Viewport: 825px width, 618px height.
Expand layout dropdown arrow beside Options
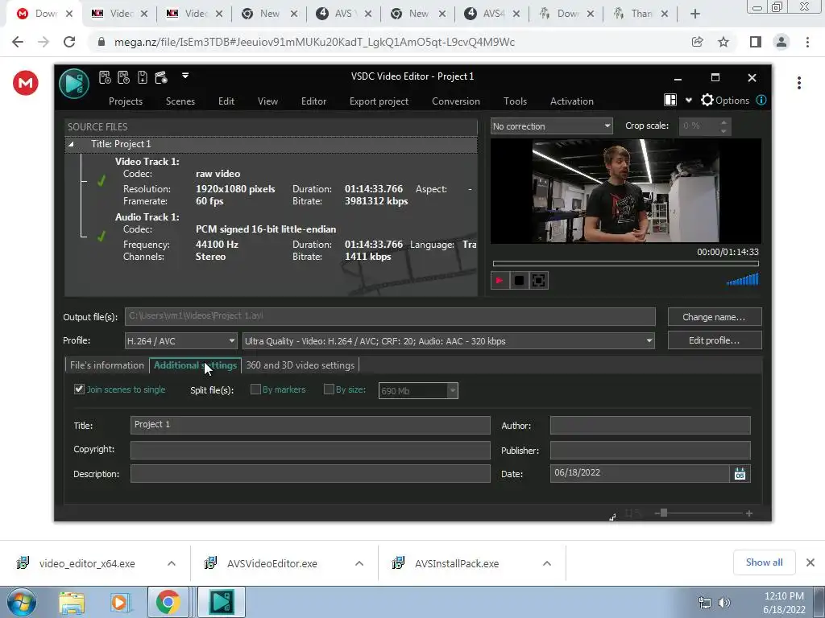click(x=688, y=101)
